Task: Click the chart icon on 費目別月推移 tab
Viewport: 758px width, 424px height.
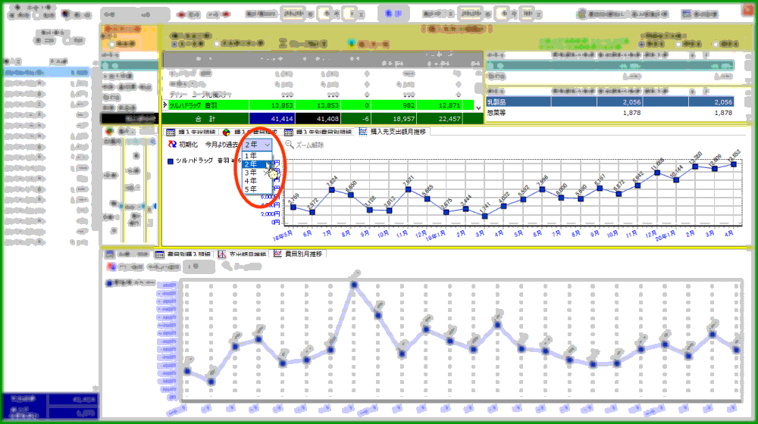Action: [x=277, y=254]
